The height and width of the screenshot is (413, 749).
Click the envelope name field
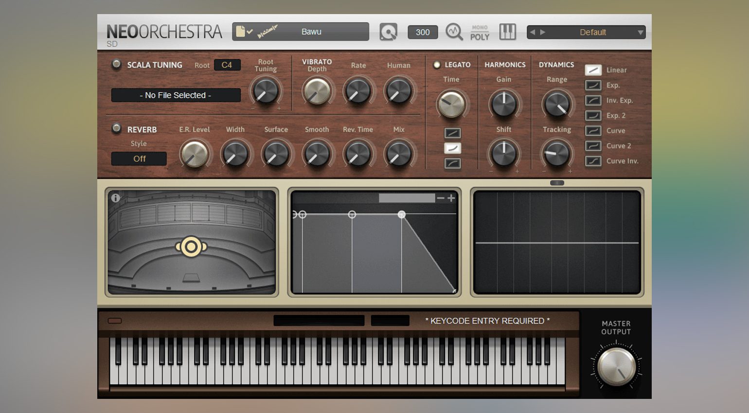pos(407,198)
